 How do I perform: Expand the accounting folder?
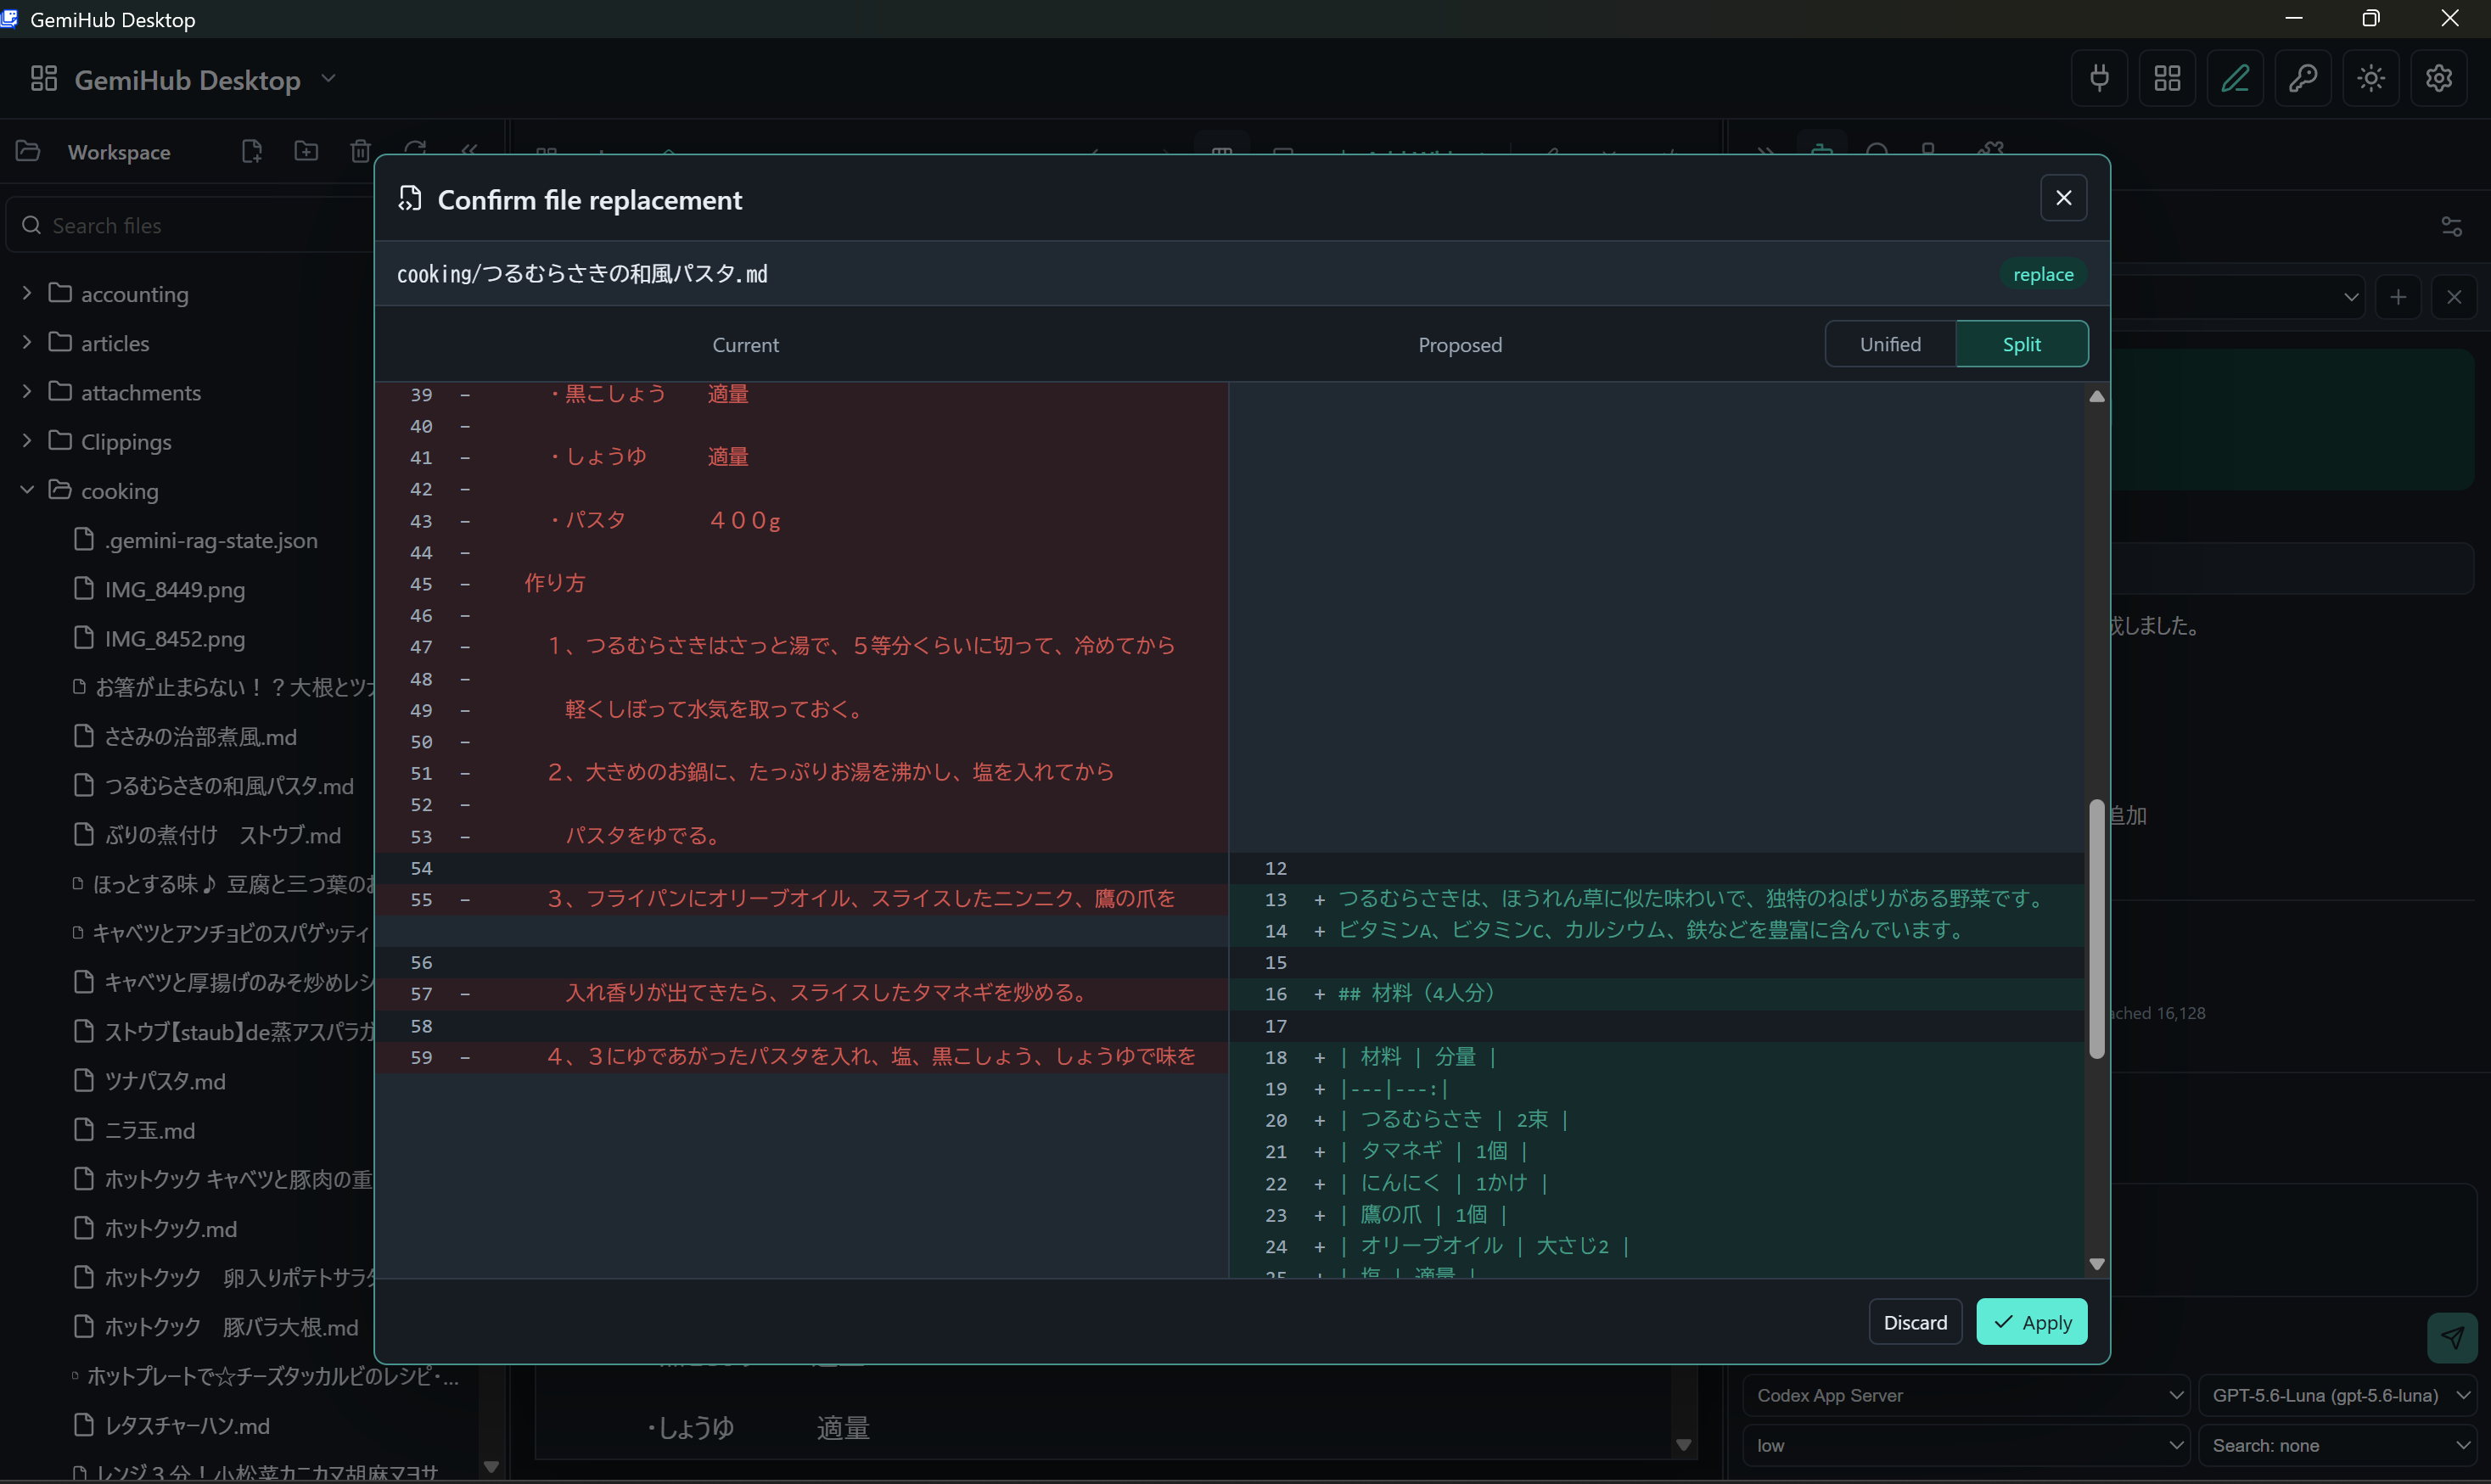coord(27,293)
